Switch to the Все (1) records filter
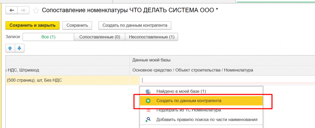Screen dimensions: 315x128 [48, 37]
